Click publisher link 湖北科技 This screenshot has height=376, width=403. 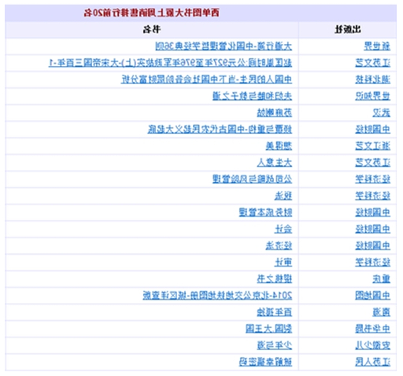pyautogui.click(x=373, y=79)
